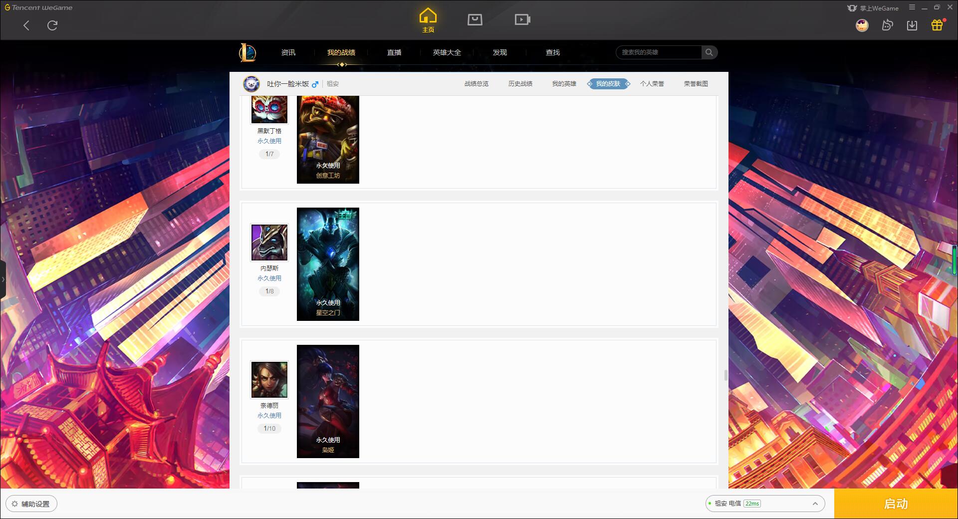The height and width of the screenshot is (519, 958).
Task: Open the 我的战绩 tab
Action: pyautogui.click(x=341, y=52)
